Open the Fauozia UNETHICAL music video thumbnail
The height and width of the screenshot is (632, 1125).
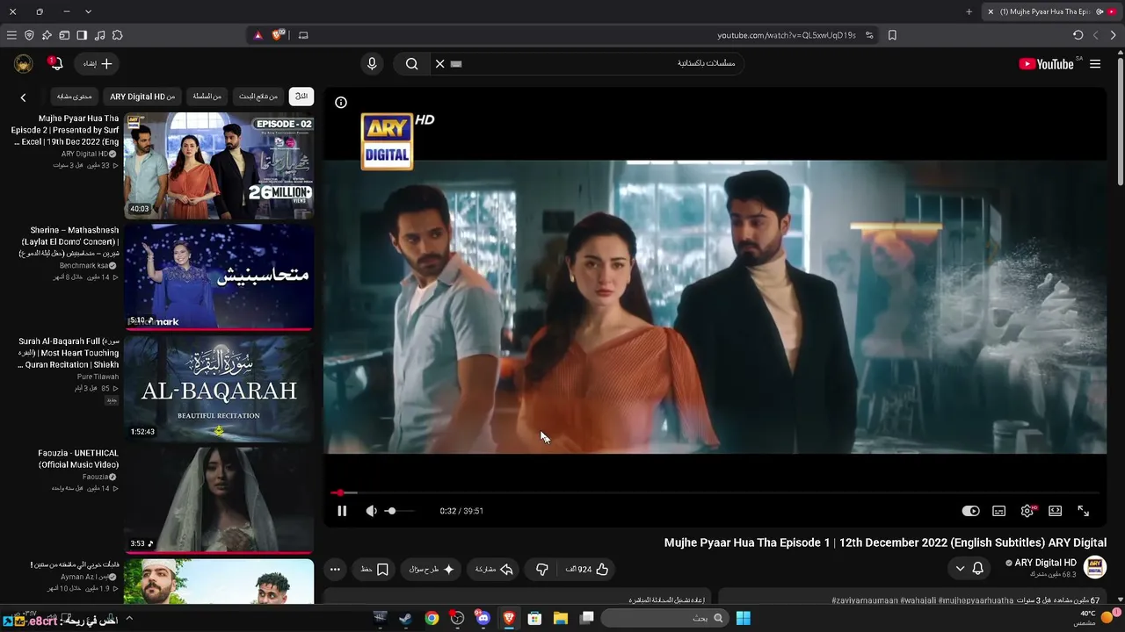[219, 499]
